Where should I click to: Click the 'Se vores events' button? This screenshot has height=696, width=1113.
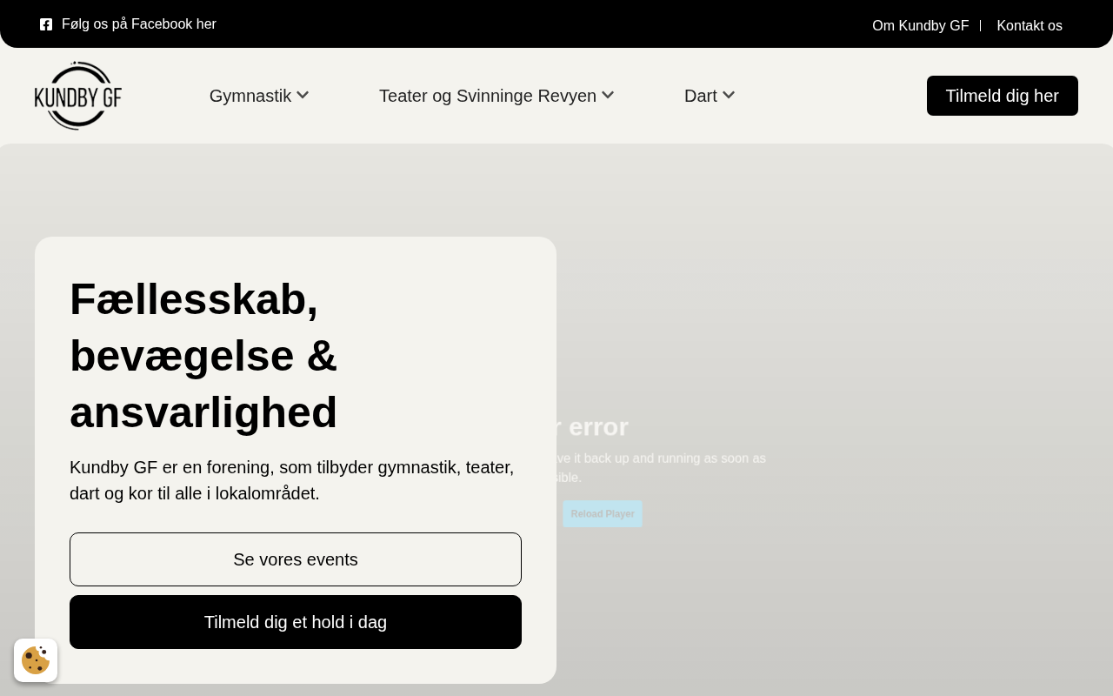tap(296, 559)
